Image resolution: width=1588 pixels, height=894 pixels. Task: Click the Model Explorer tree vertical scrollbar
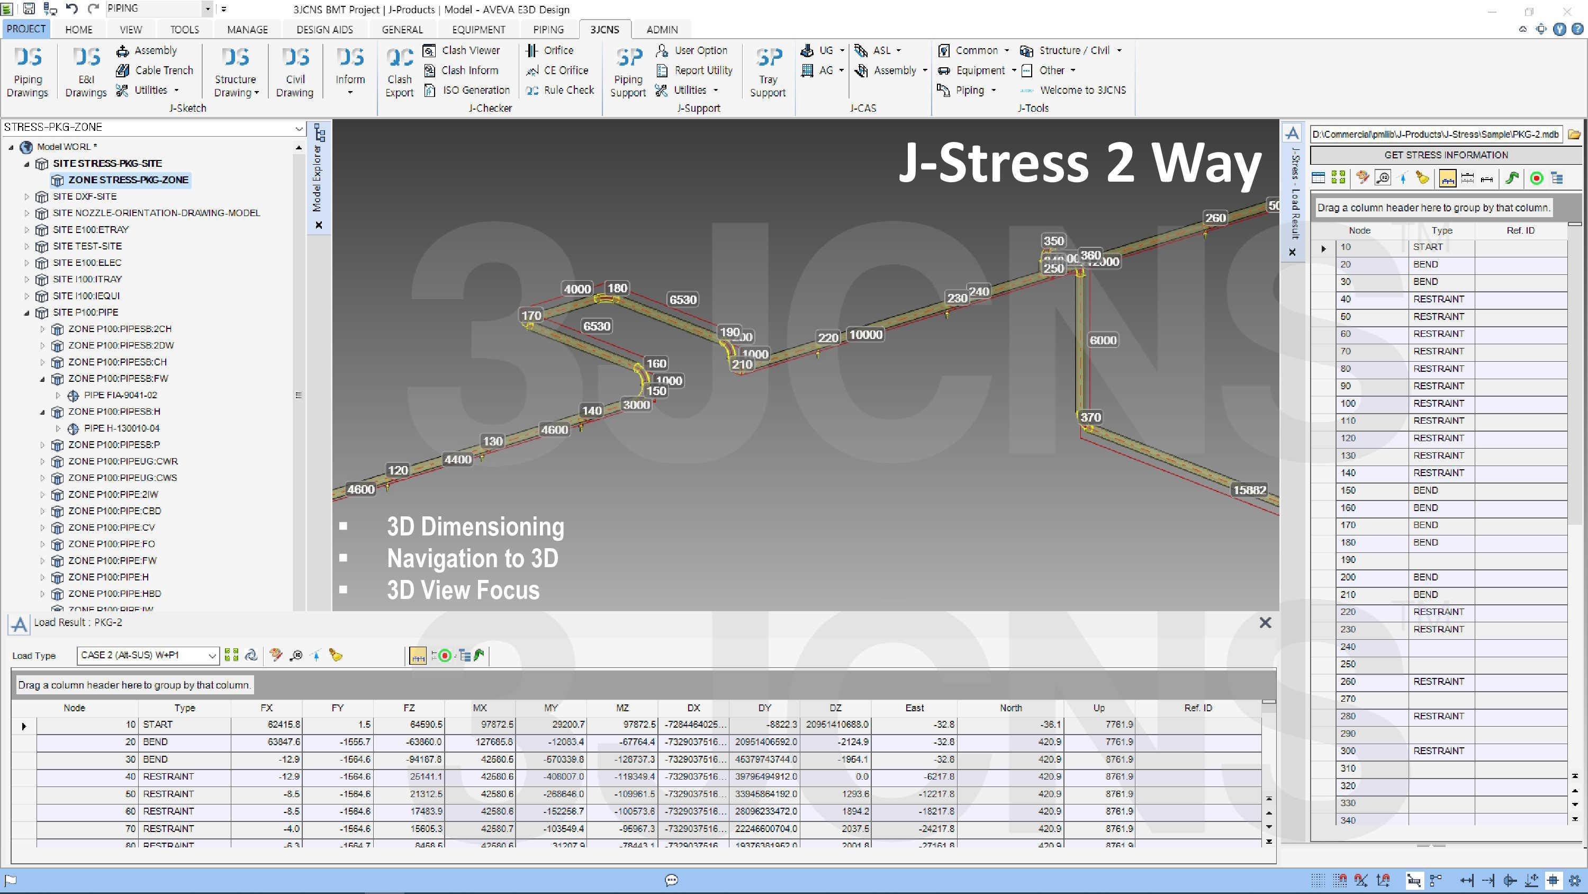tap(299, 377)
